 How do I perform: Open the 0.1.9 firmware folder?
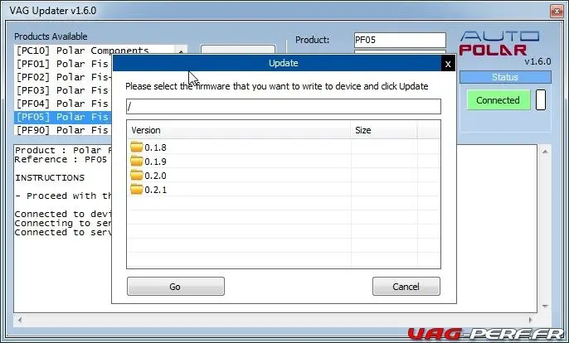click(148, 162)
